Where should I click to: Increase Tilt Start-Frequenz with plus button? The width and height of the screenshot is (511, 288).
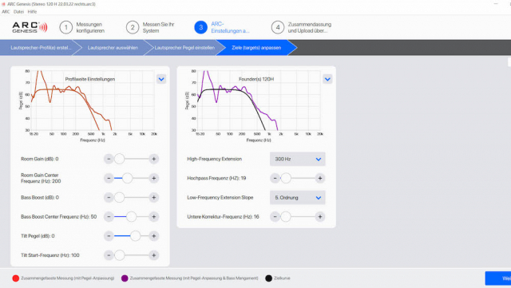(x=154, y=255)
